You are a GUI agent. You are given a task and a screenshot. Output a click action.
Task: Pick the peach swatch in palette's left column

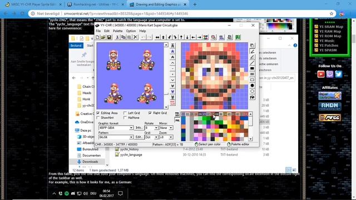[183, 127]
